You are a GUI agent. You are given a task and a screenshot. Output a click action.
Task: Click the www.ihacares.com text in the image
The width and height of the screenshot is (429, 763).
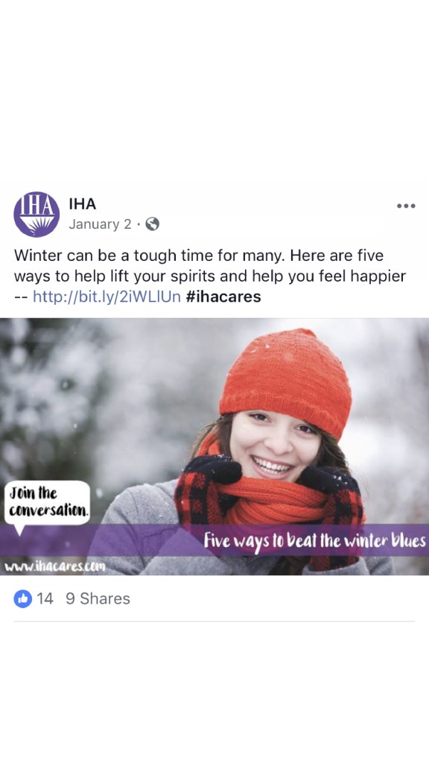pyautogui.click(x=54, y=566)
